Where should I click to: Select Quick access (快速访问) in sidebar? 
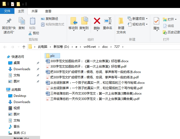tap(15, 57)
